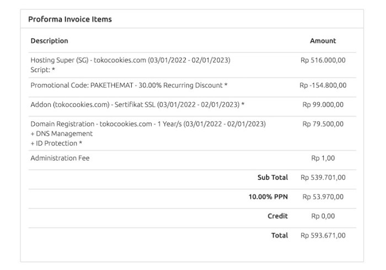Screen dimensions: 386x270
Task: Click the + DNS Management text
Action: tap(62, 134)
